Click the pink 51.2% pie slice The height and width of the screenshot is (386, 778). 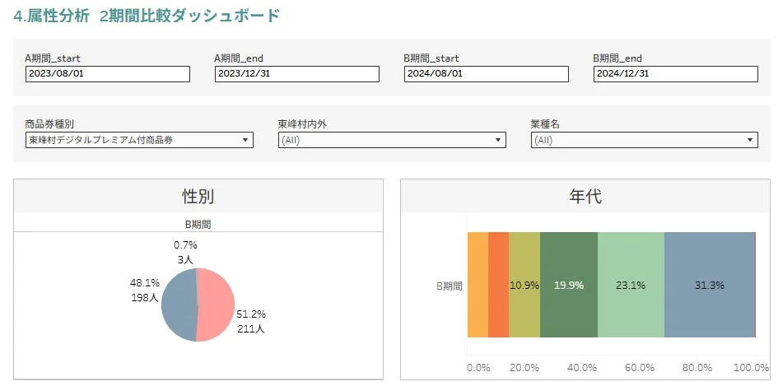click(217, 306)
